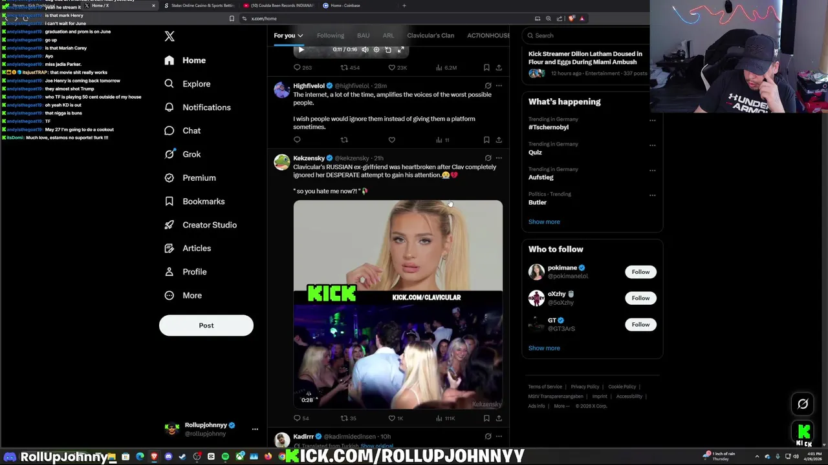Follow GT account
Image resolution: width=828 pixels, height=465 pixels.
640,324
